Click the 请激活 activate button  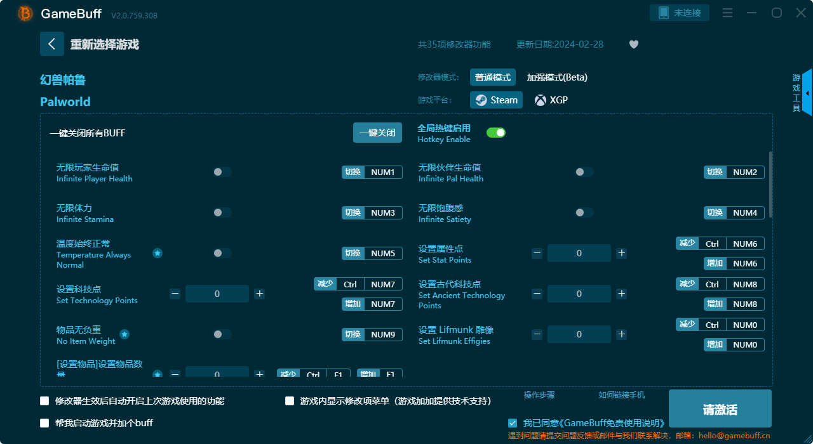[720, 410]
